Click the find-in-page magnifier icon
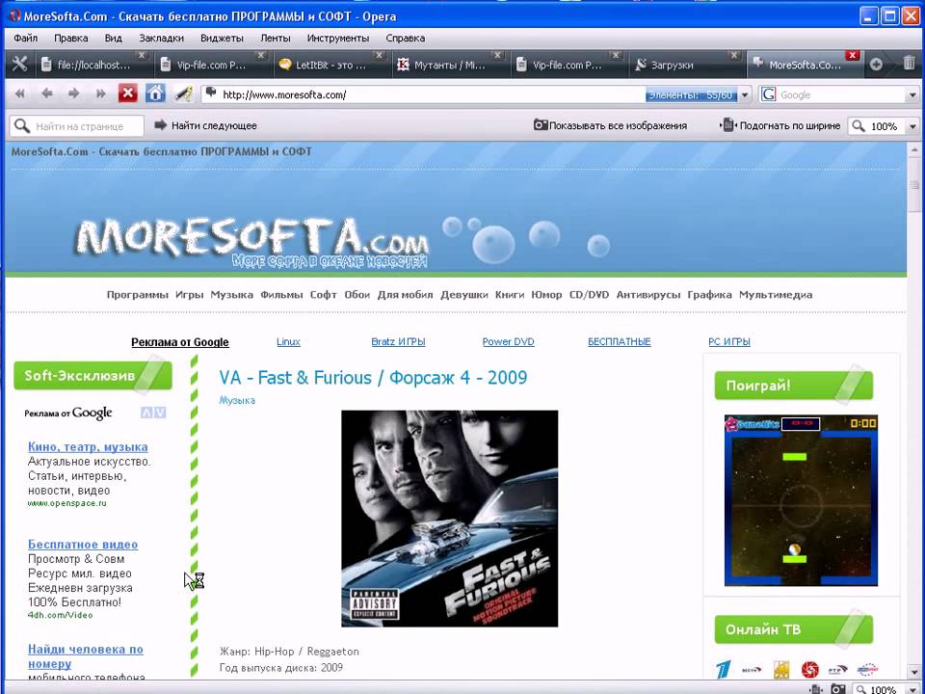 tap(22, 125)
